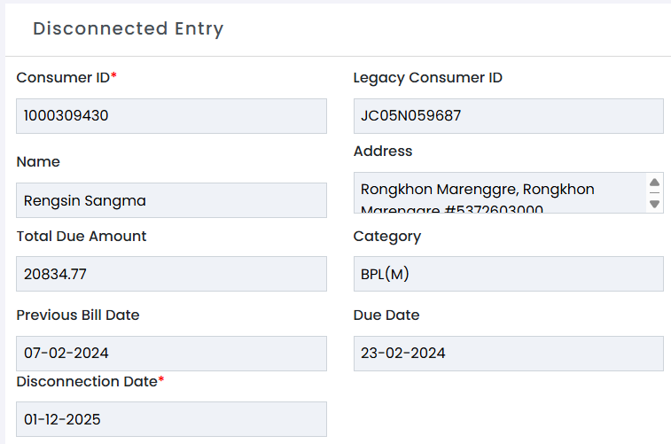Tap the Total Due Amount label
The width and height of the screenshot is (671, 444).
pos(82,236)
